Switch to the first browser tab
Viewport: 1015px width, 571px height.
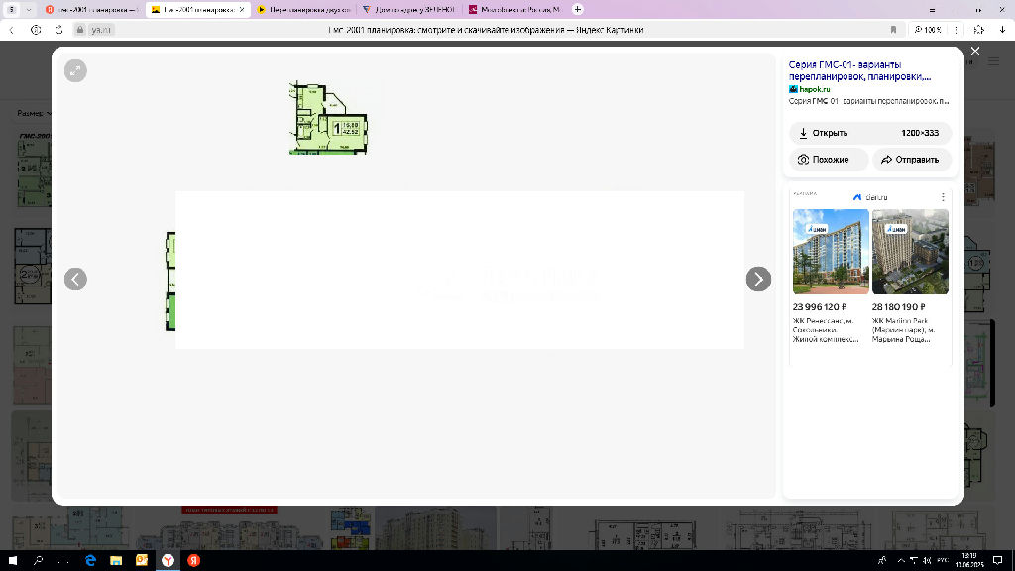click(x=92, y=10)
